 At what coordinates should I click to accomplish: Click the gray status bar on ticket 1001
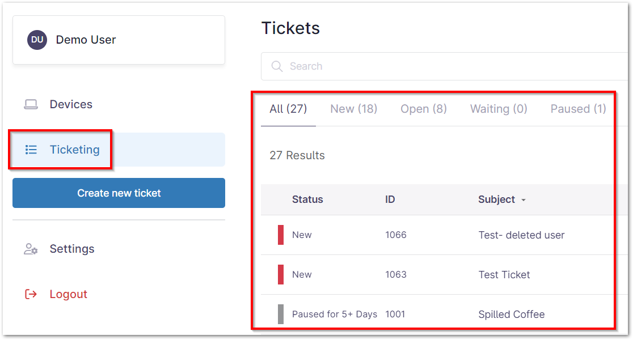(x=282, y=313)
